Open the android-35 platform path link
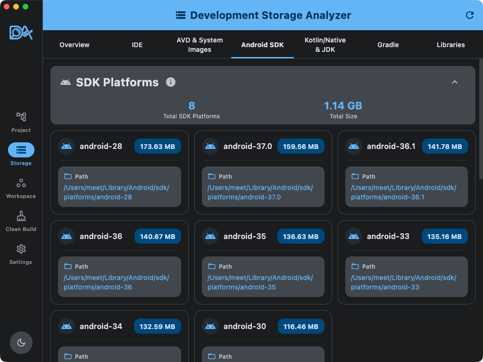The width and height of the screenshot is (483, 362). [x=260, y=282]
